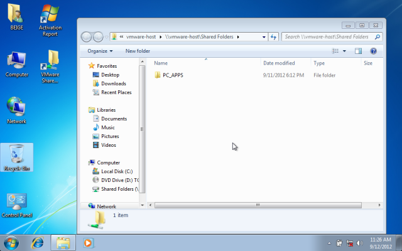
Task: Click the change view icon
Action: click(x=335, y=51)
